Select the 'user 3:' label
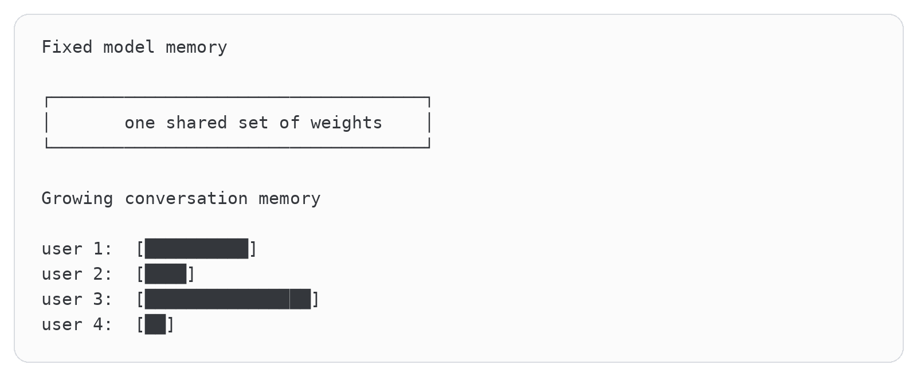Viewport: 917px width, 376px height. pyautogui.click(x=77, y=299)
